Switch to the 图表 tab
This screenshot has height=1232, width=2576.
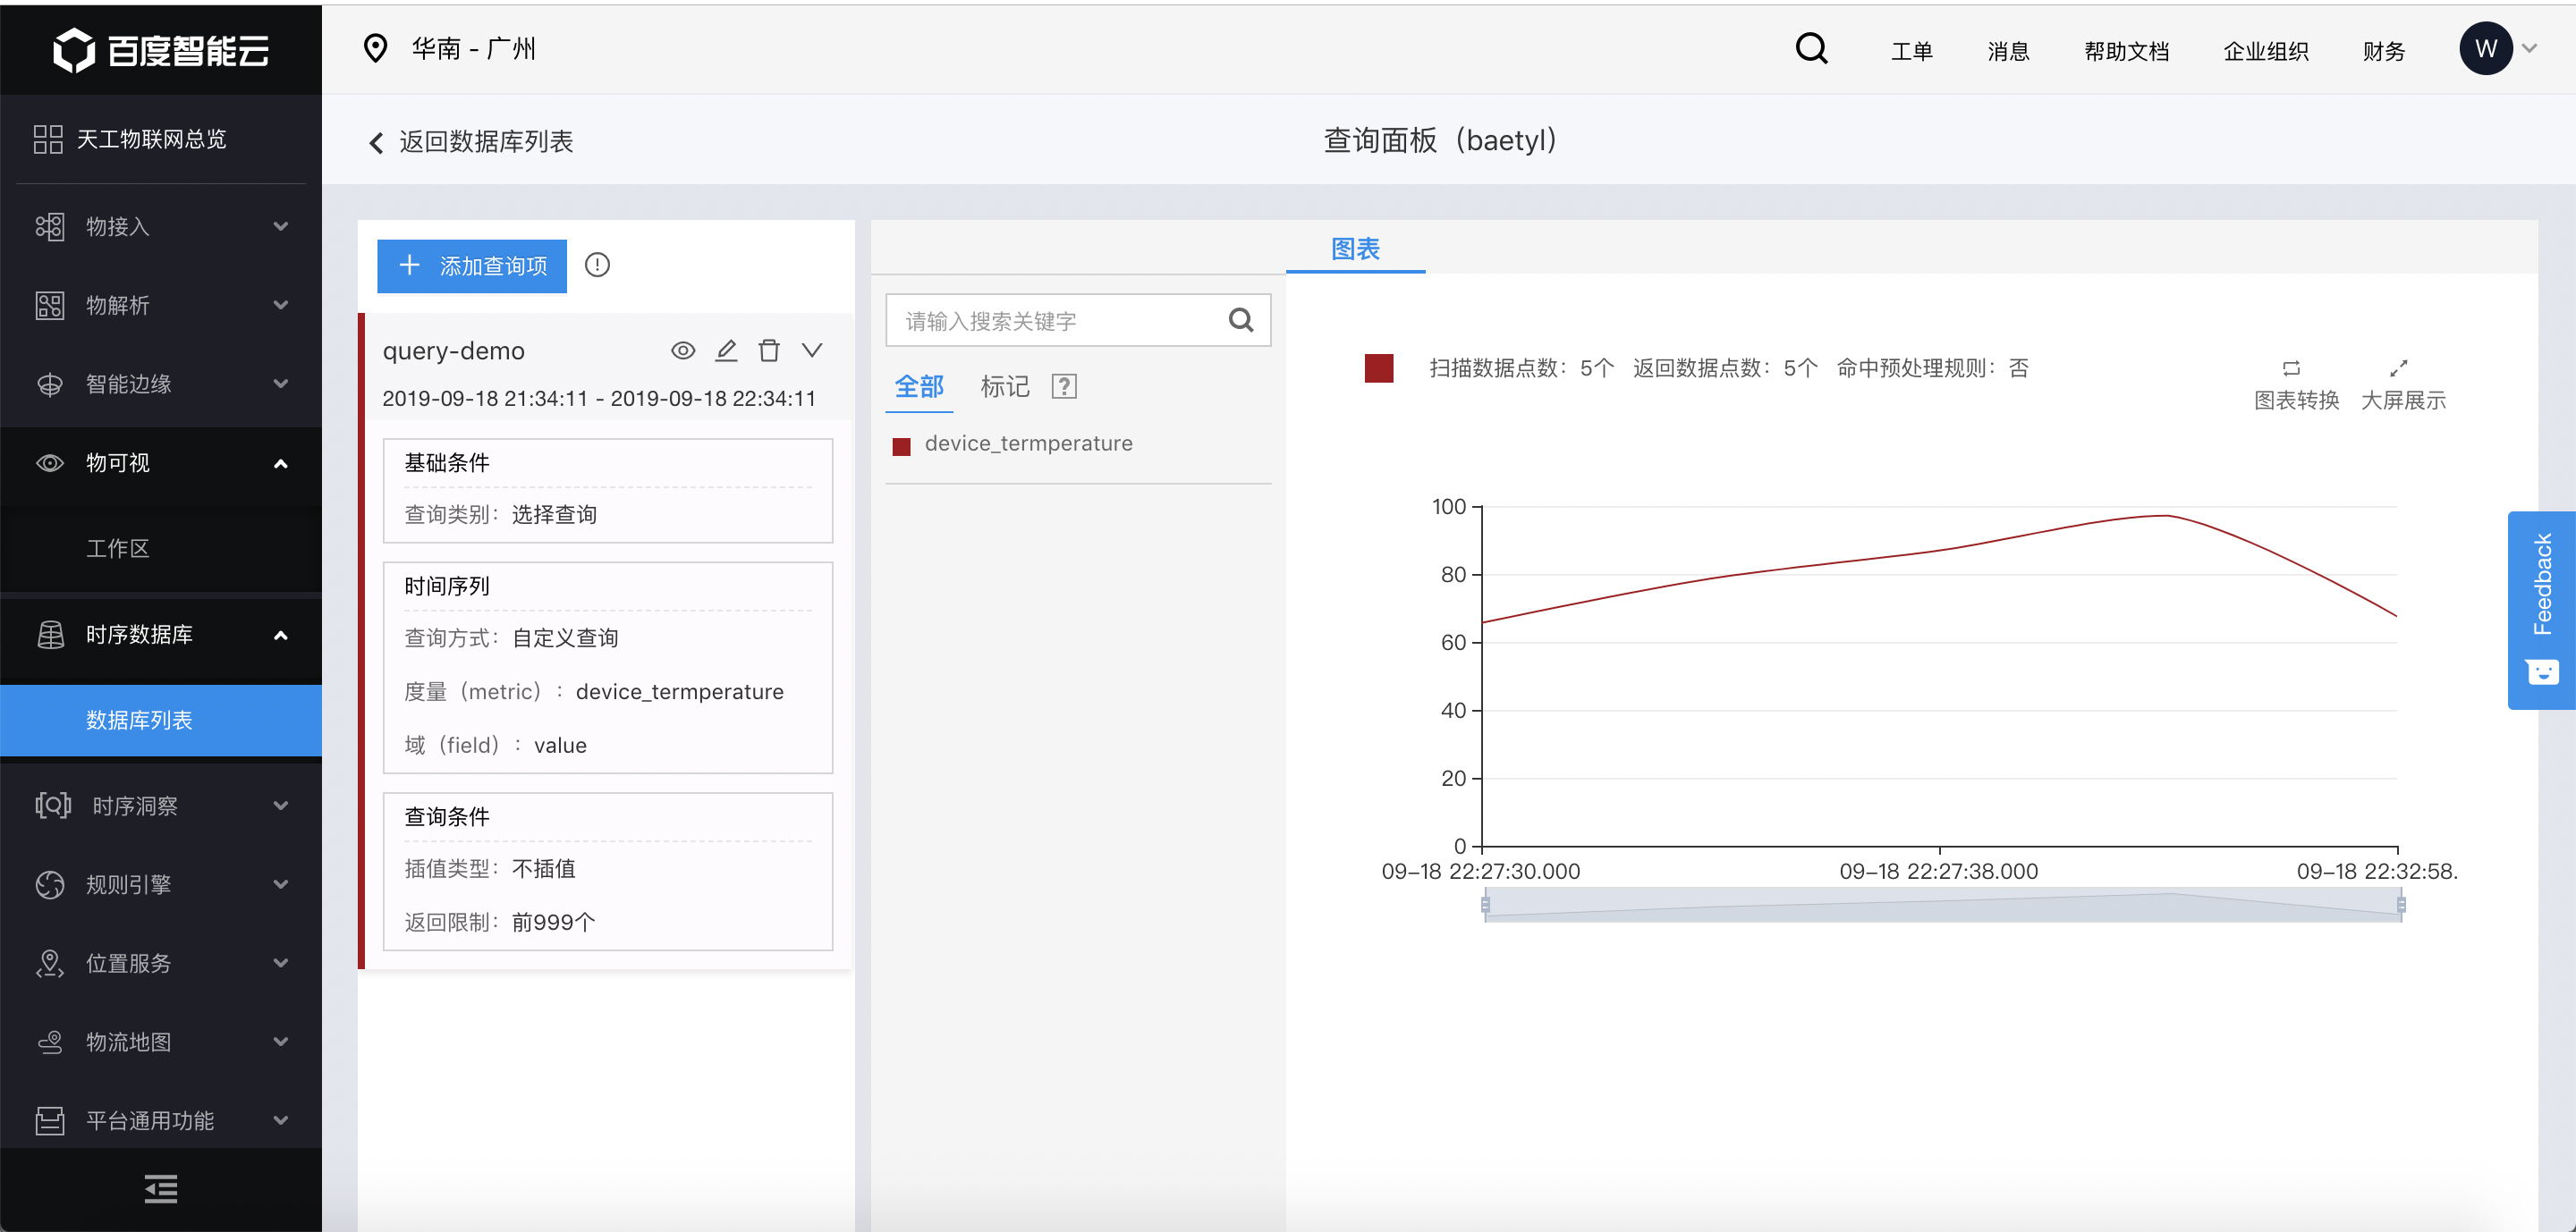pos(1355,248)
